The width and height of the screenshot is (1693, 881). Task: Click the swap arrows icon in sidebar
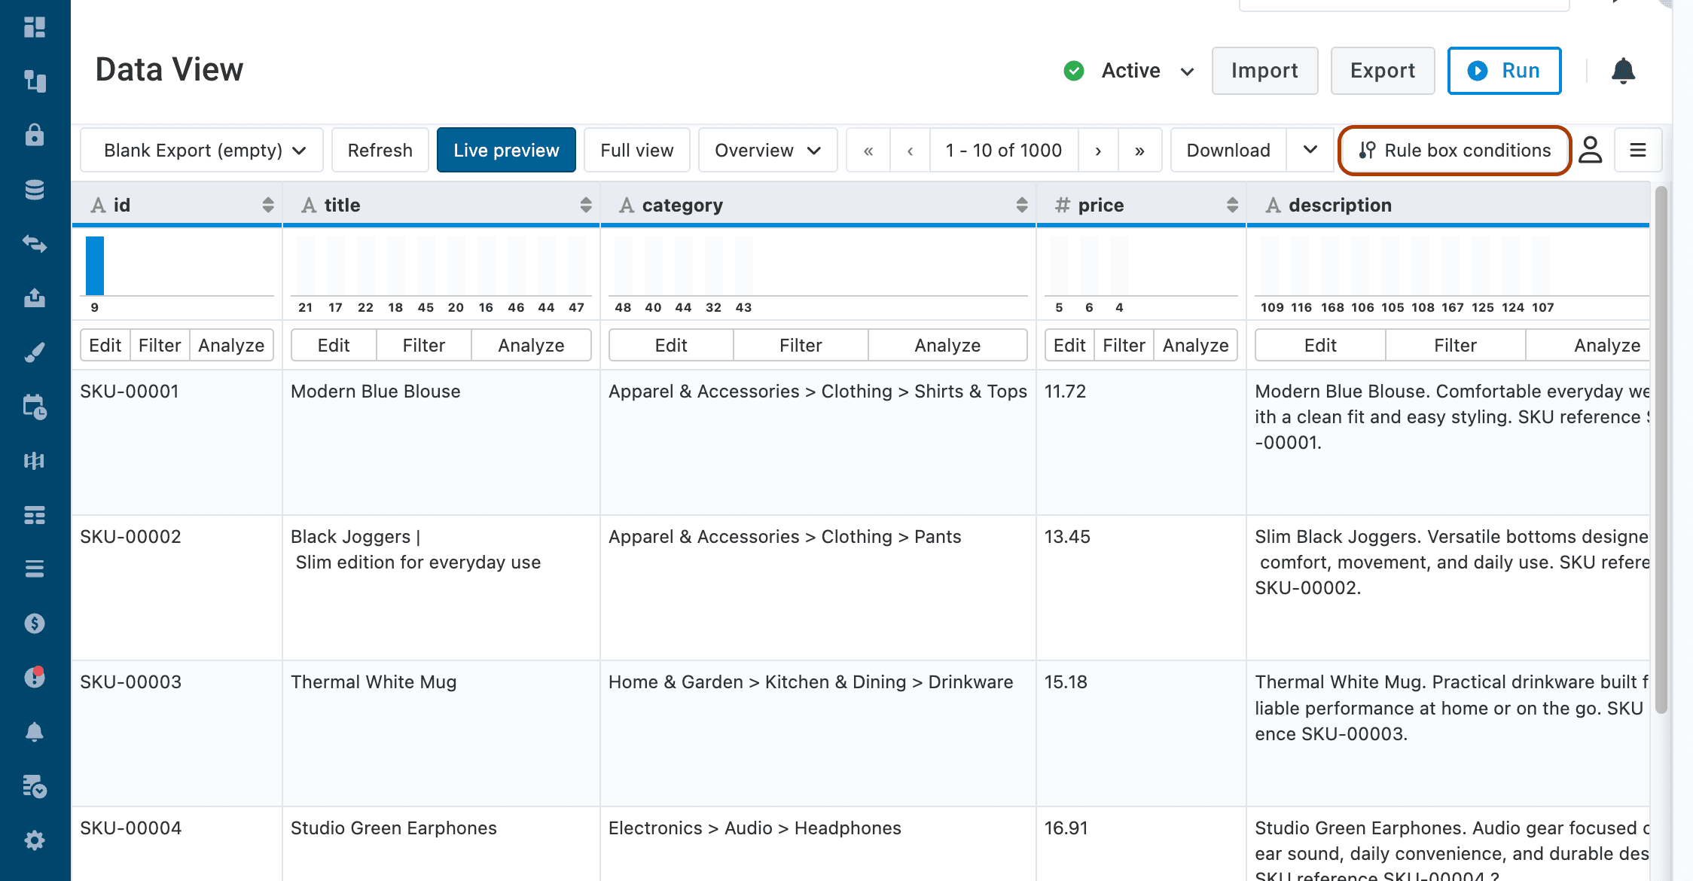click(35, 243)
